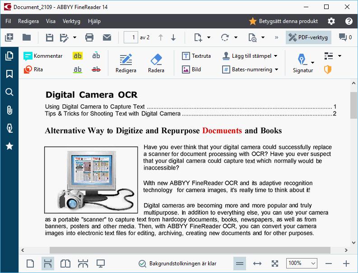
Task: Toggle the PDF-verktyg panel
Action: point(308,37)
